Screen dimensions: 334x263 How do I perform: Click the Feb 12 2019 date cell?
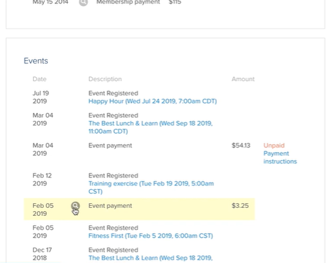tap(42, 179)
